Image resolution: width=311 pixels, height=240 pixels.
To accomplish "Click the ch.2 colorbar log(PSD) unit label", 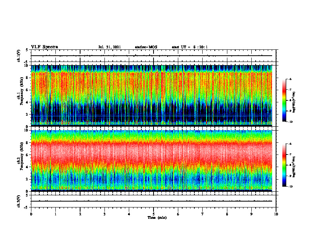I will click(294, 167).
